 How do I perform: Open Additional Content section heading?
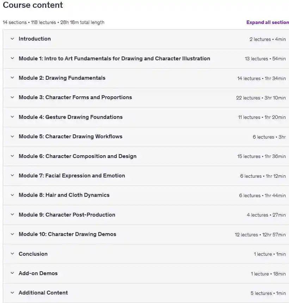[x=43, y=293]
